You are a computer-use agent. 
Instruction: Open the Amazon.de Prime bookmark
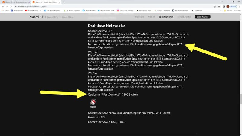(144, 11)
